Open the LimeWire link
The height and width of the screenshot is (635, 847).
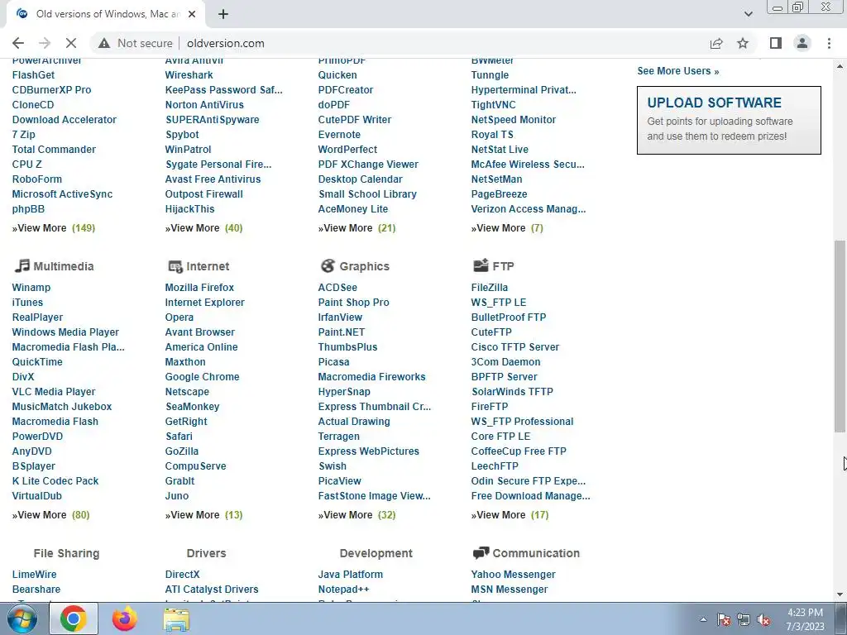(34, 574)
